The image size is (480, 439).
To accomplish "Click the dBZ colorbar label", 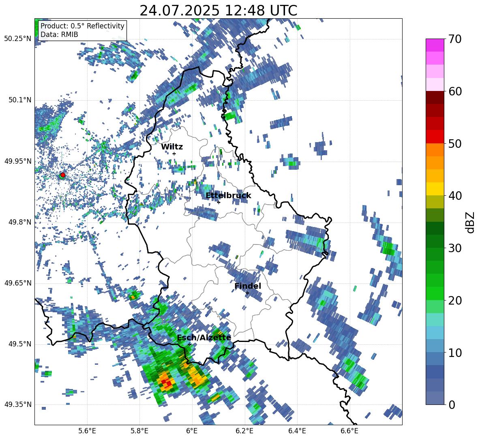I will (471, 222).
